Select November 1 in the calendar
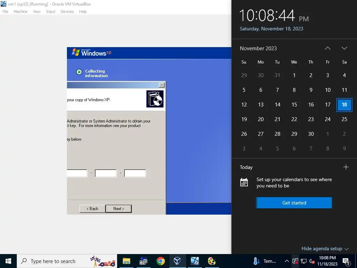This screenshot has width=357, height=268. click(294, 75)
